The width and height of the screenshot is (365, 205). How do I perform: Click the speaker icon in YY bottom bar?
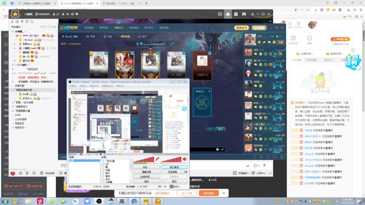(21, 173)
